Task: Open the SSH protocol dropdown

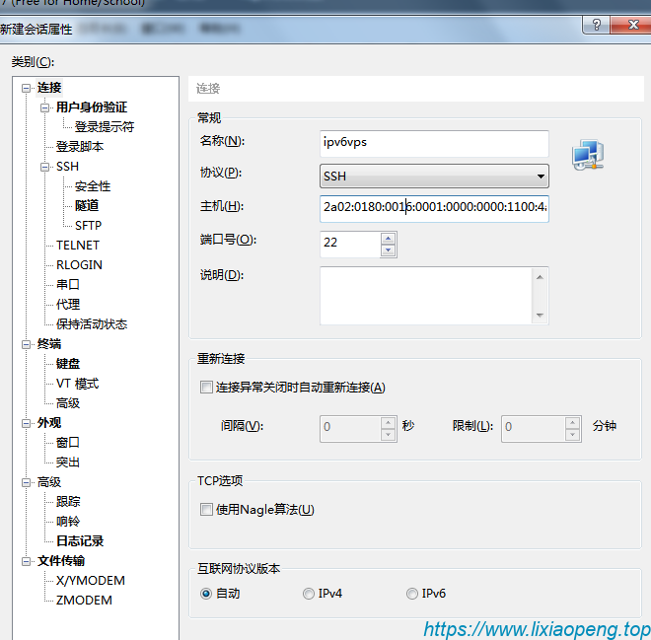Action: (541, 178)
